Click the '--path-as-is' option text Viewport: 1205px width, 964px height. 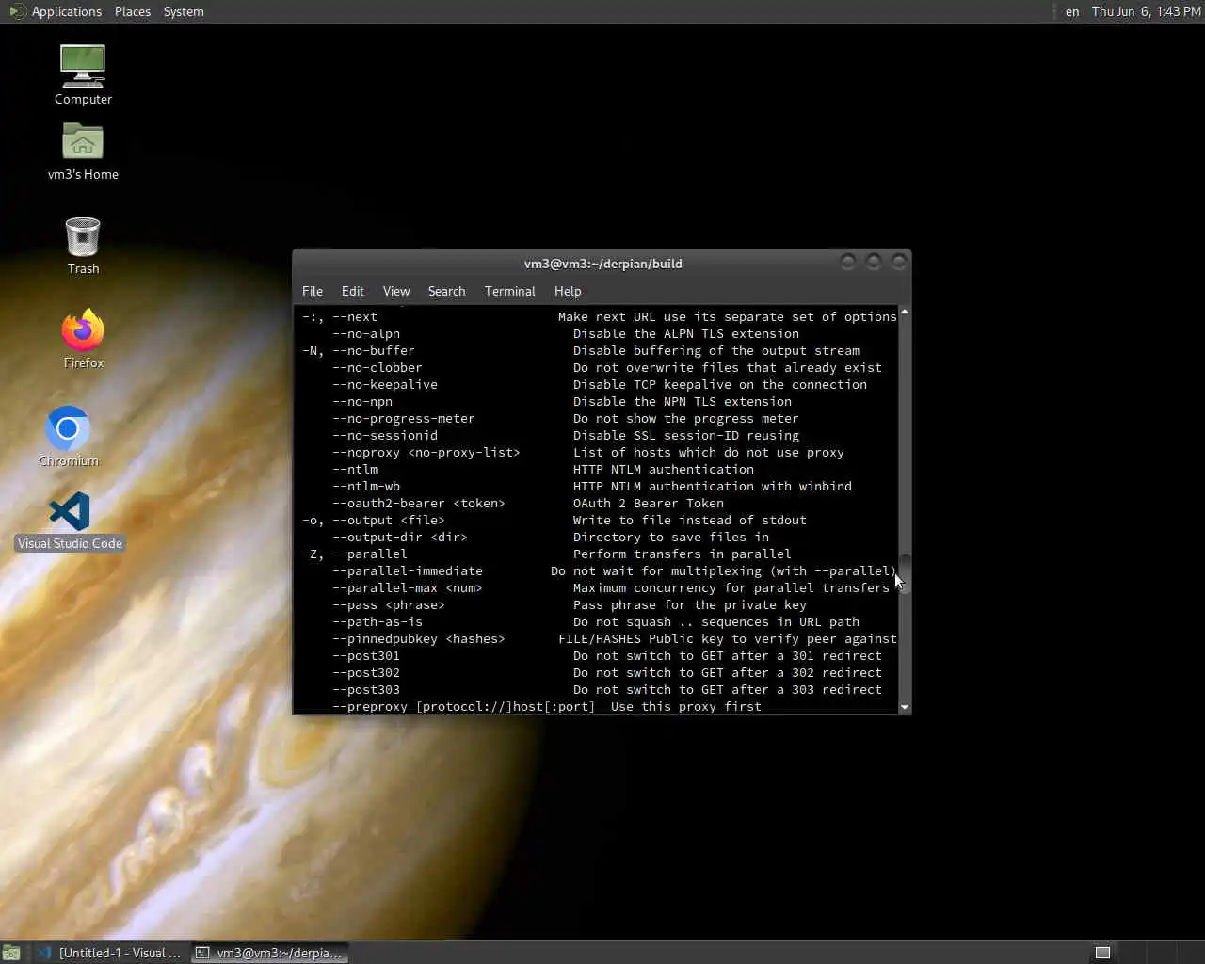pyautogui.click(x=378, y=621)
